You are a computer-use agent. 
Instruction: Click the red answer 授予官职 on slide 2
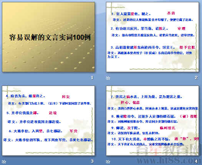click(x=187, y=47)
